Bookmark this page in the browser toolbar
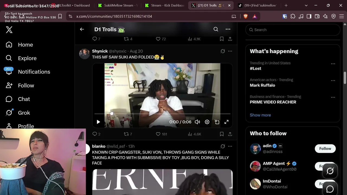Viewport: 347px width, 195px height. click(60, 17)
